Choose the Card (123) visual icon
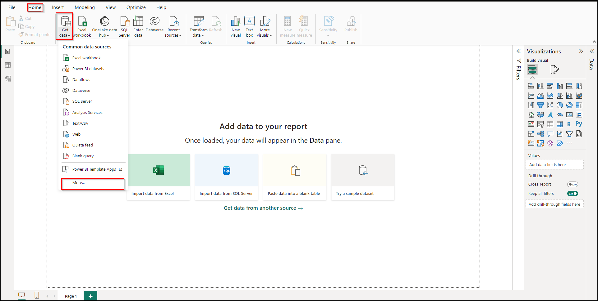 [569, 115]
